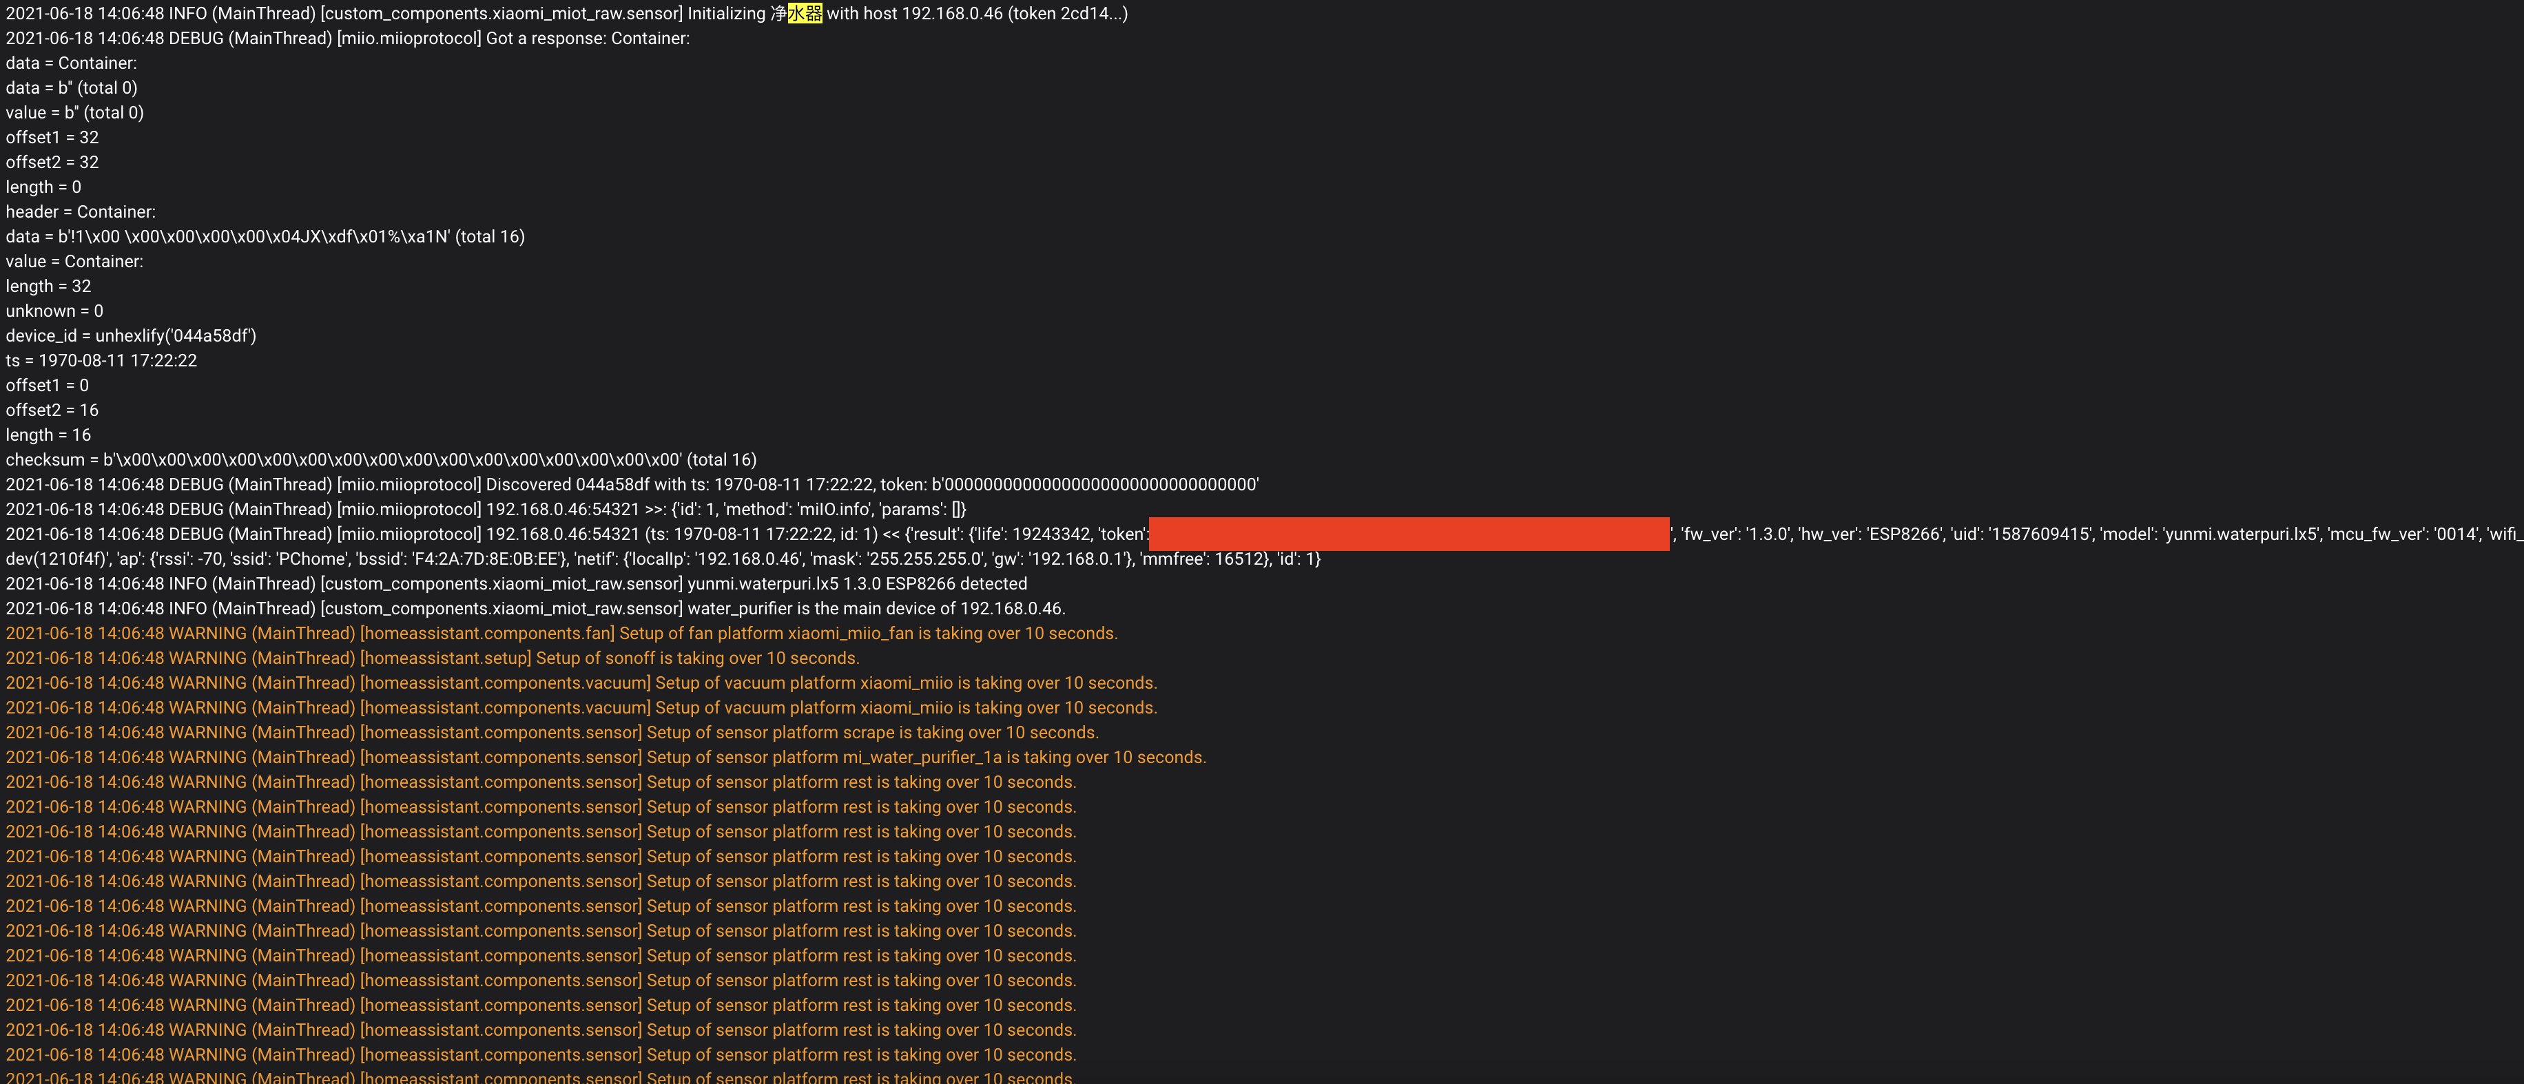This screenshot has height=1084, width=2524.
Task: Click the "value = b'' (total 0)" line
Action: tap(74, 113)
